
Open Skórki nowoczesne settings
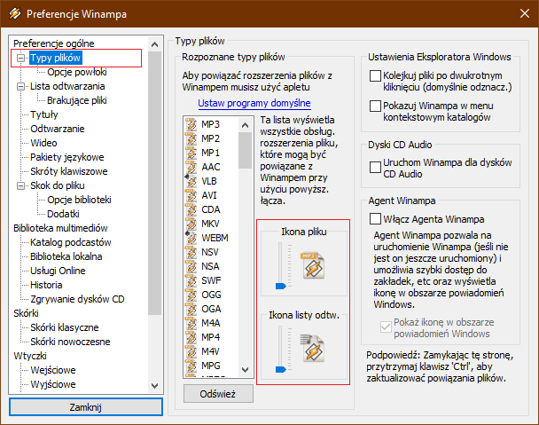click(70, 342)
